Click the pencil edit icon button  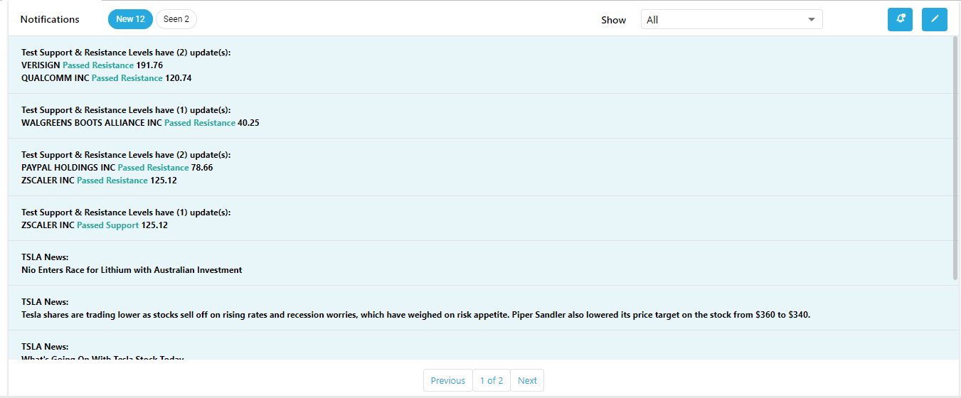(935, 19)
